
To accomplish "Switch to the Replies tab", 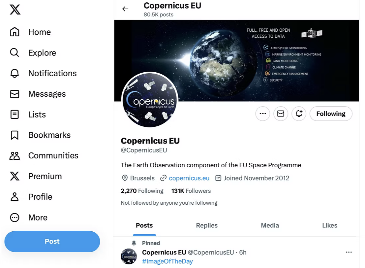I will click(207, 225).
